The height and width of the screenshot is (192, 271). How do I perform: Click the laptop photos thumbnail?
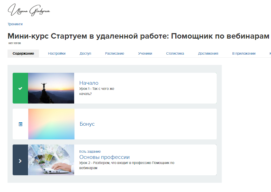(51, 160)
